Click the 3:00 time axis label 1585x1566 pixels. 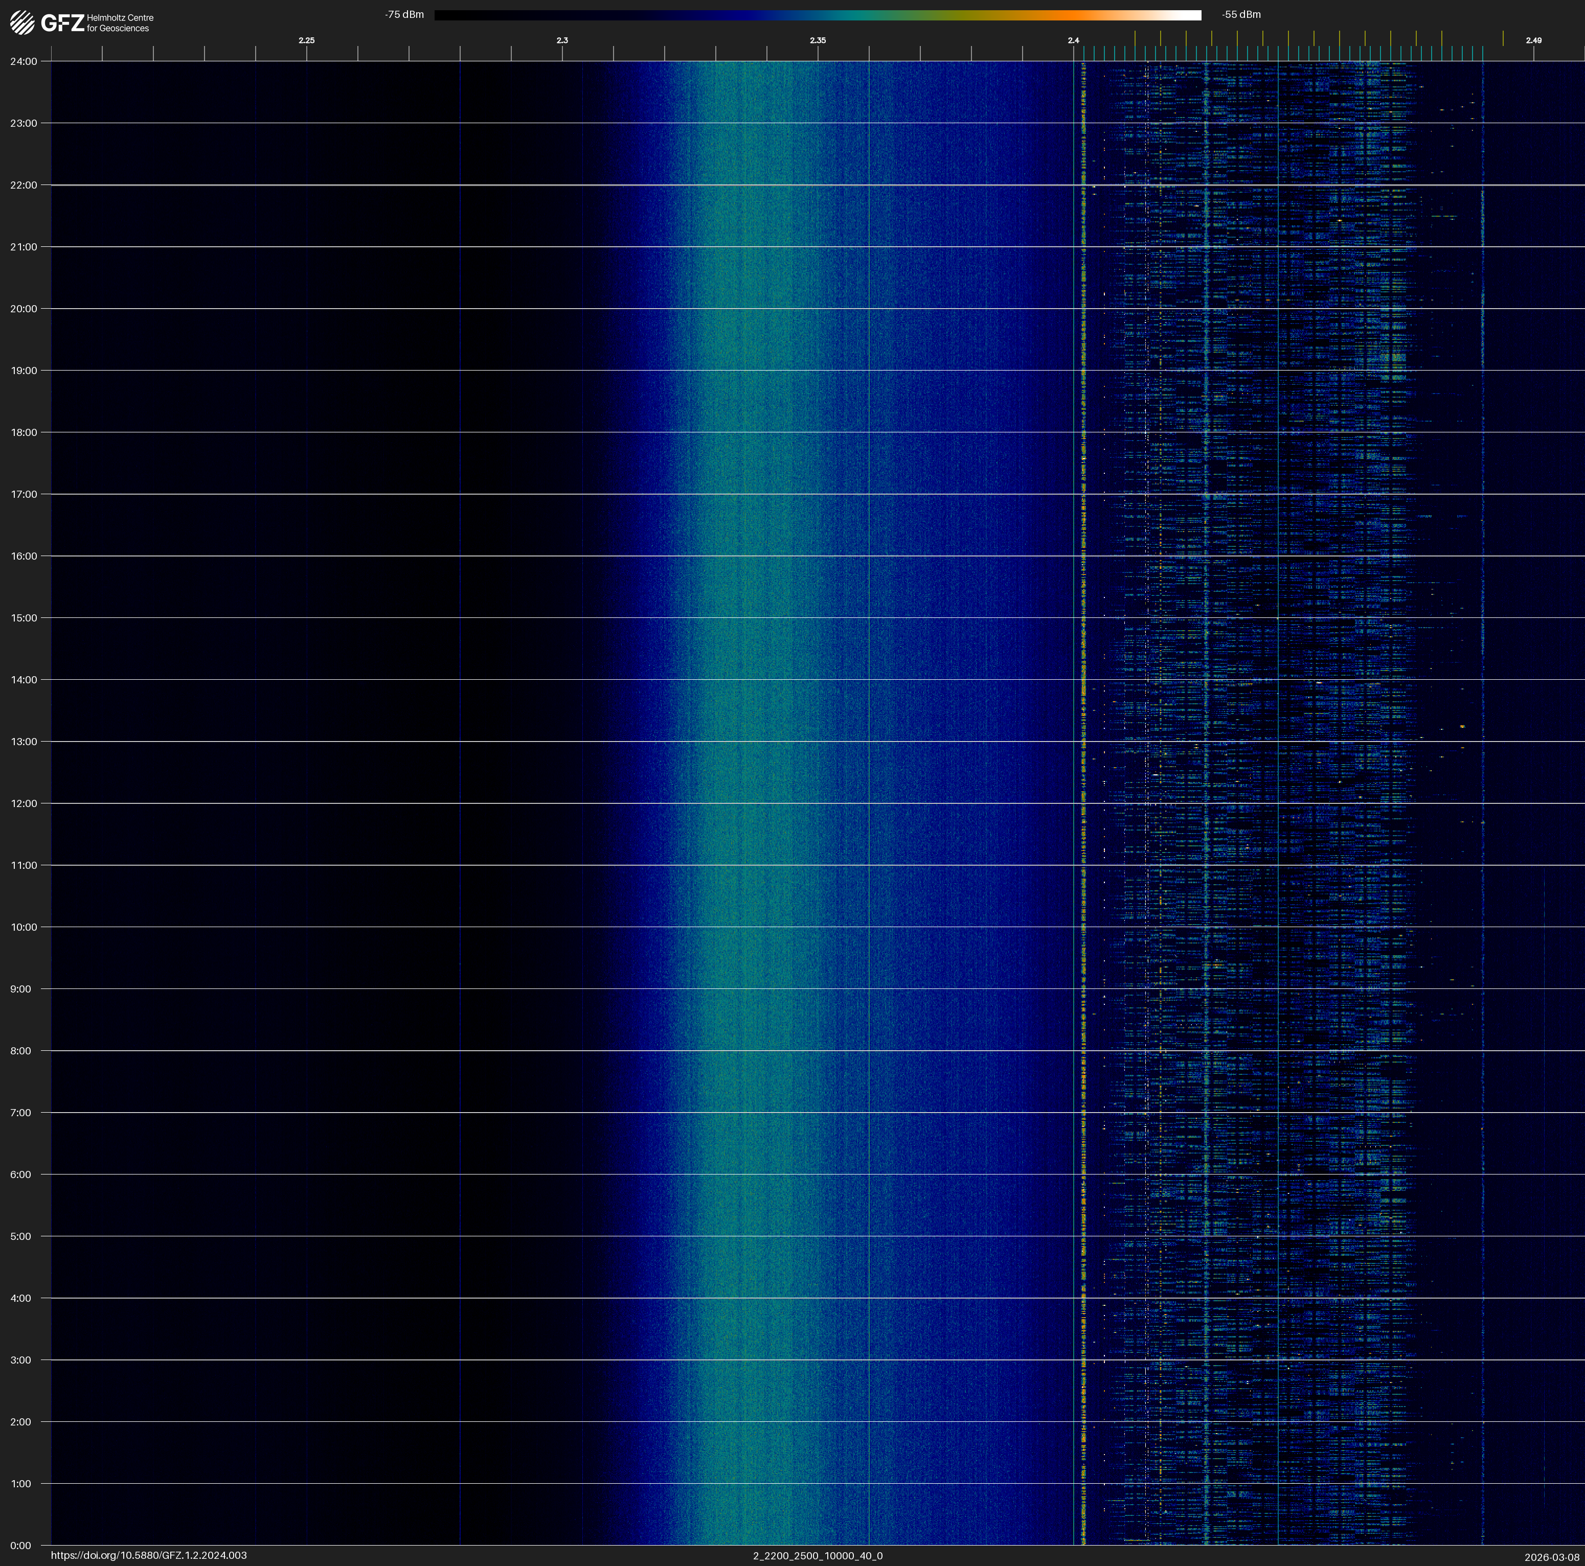point(20,1360)
